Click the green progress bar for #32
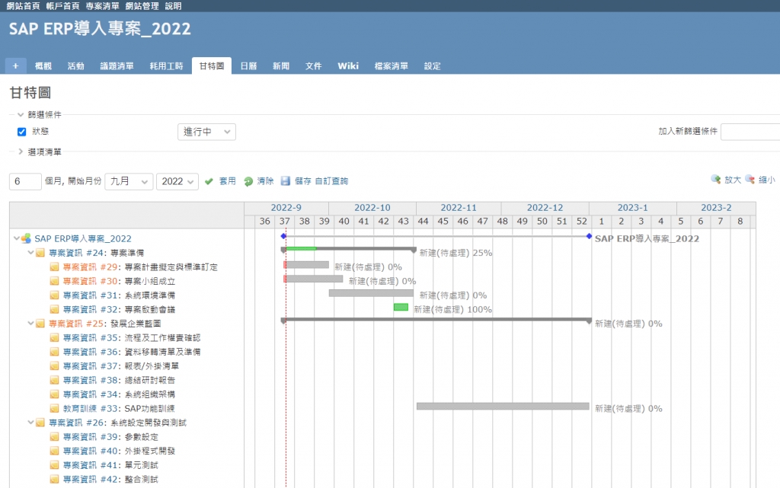The height and width of the screenshot is (488, 780). [x=401, y=307]
